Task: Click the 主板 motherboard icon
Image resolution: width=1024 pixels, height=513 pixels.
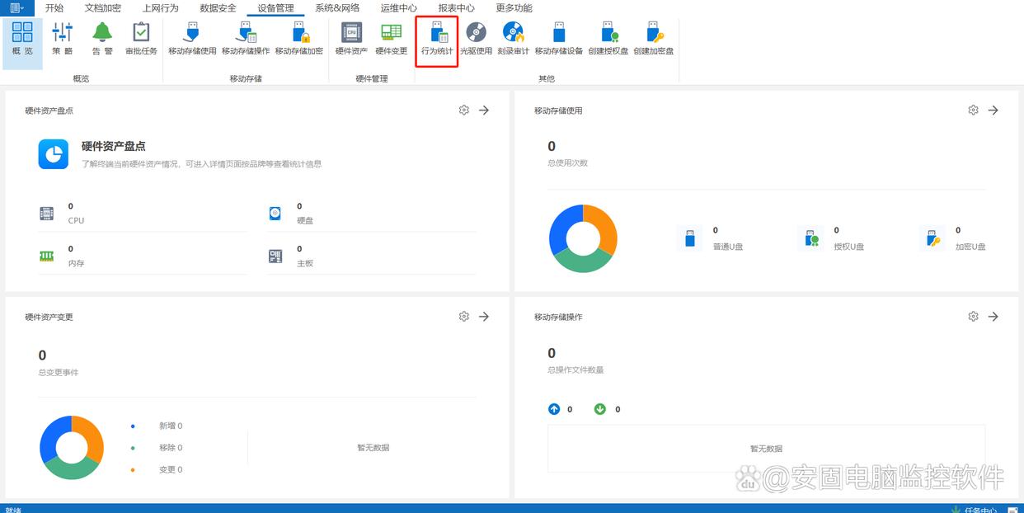Action: [x=275, y=256]
